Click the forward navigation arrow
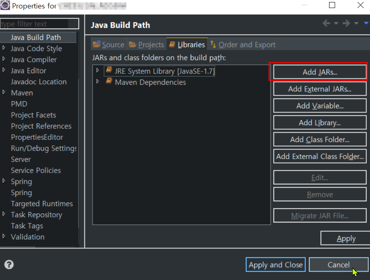Image resolution: width=370 pixels, height=280 pixels. click(346, 23)
